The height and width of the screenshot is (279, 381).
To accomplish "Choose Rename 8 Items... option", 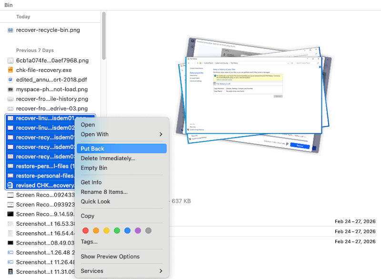I will [104, 192].
